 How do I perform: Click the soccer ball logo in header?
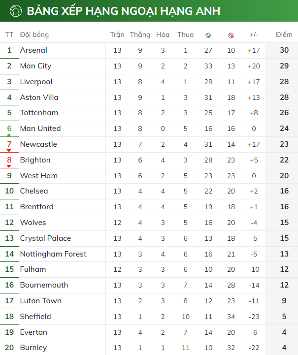tap(16, 10)
